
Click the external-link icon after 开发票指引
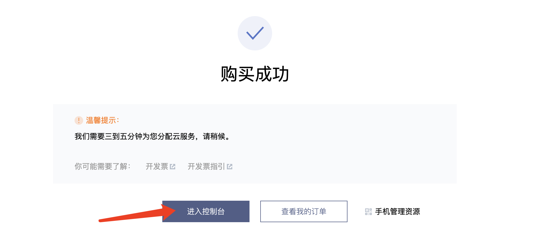point(230,167)
